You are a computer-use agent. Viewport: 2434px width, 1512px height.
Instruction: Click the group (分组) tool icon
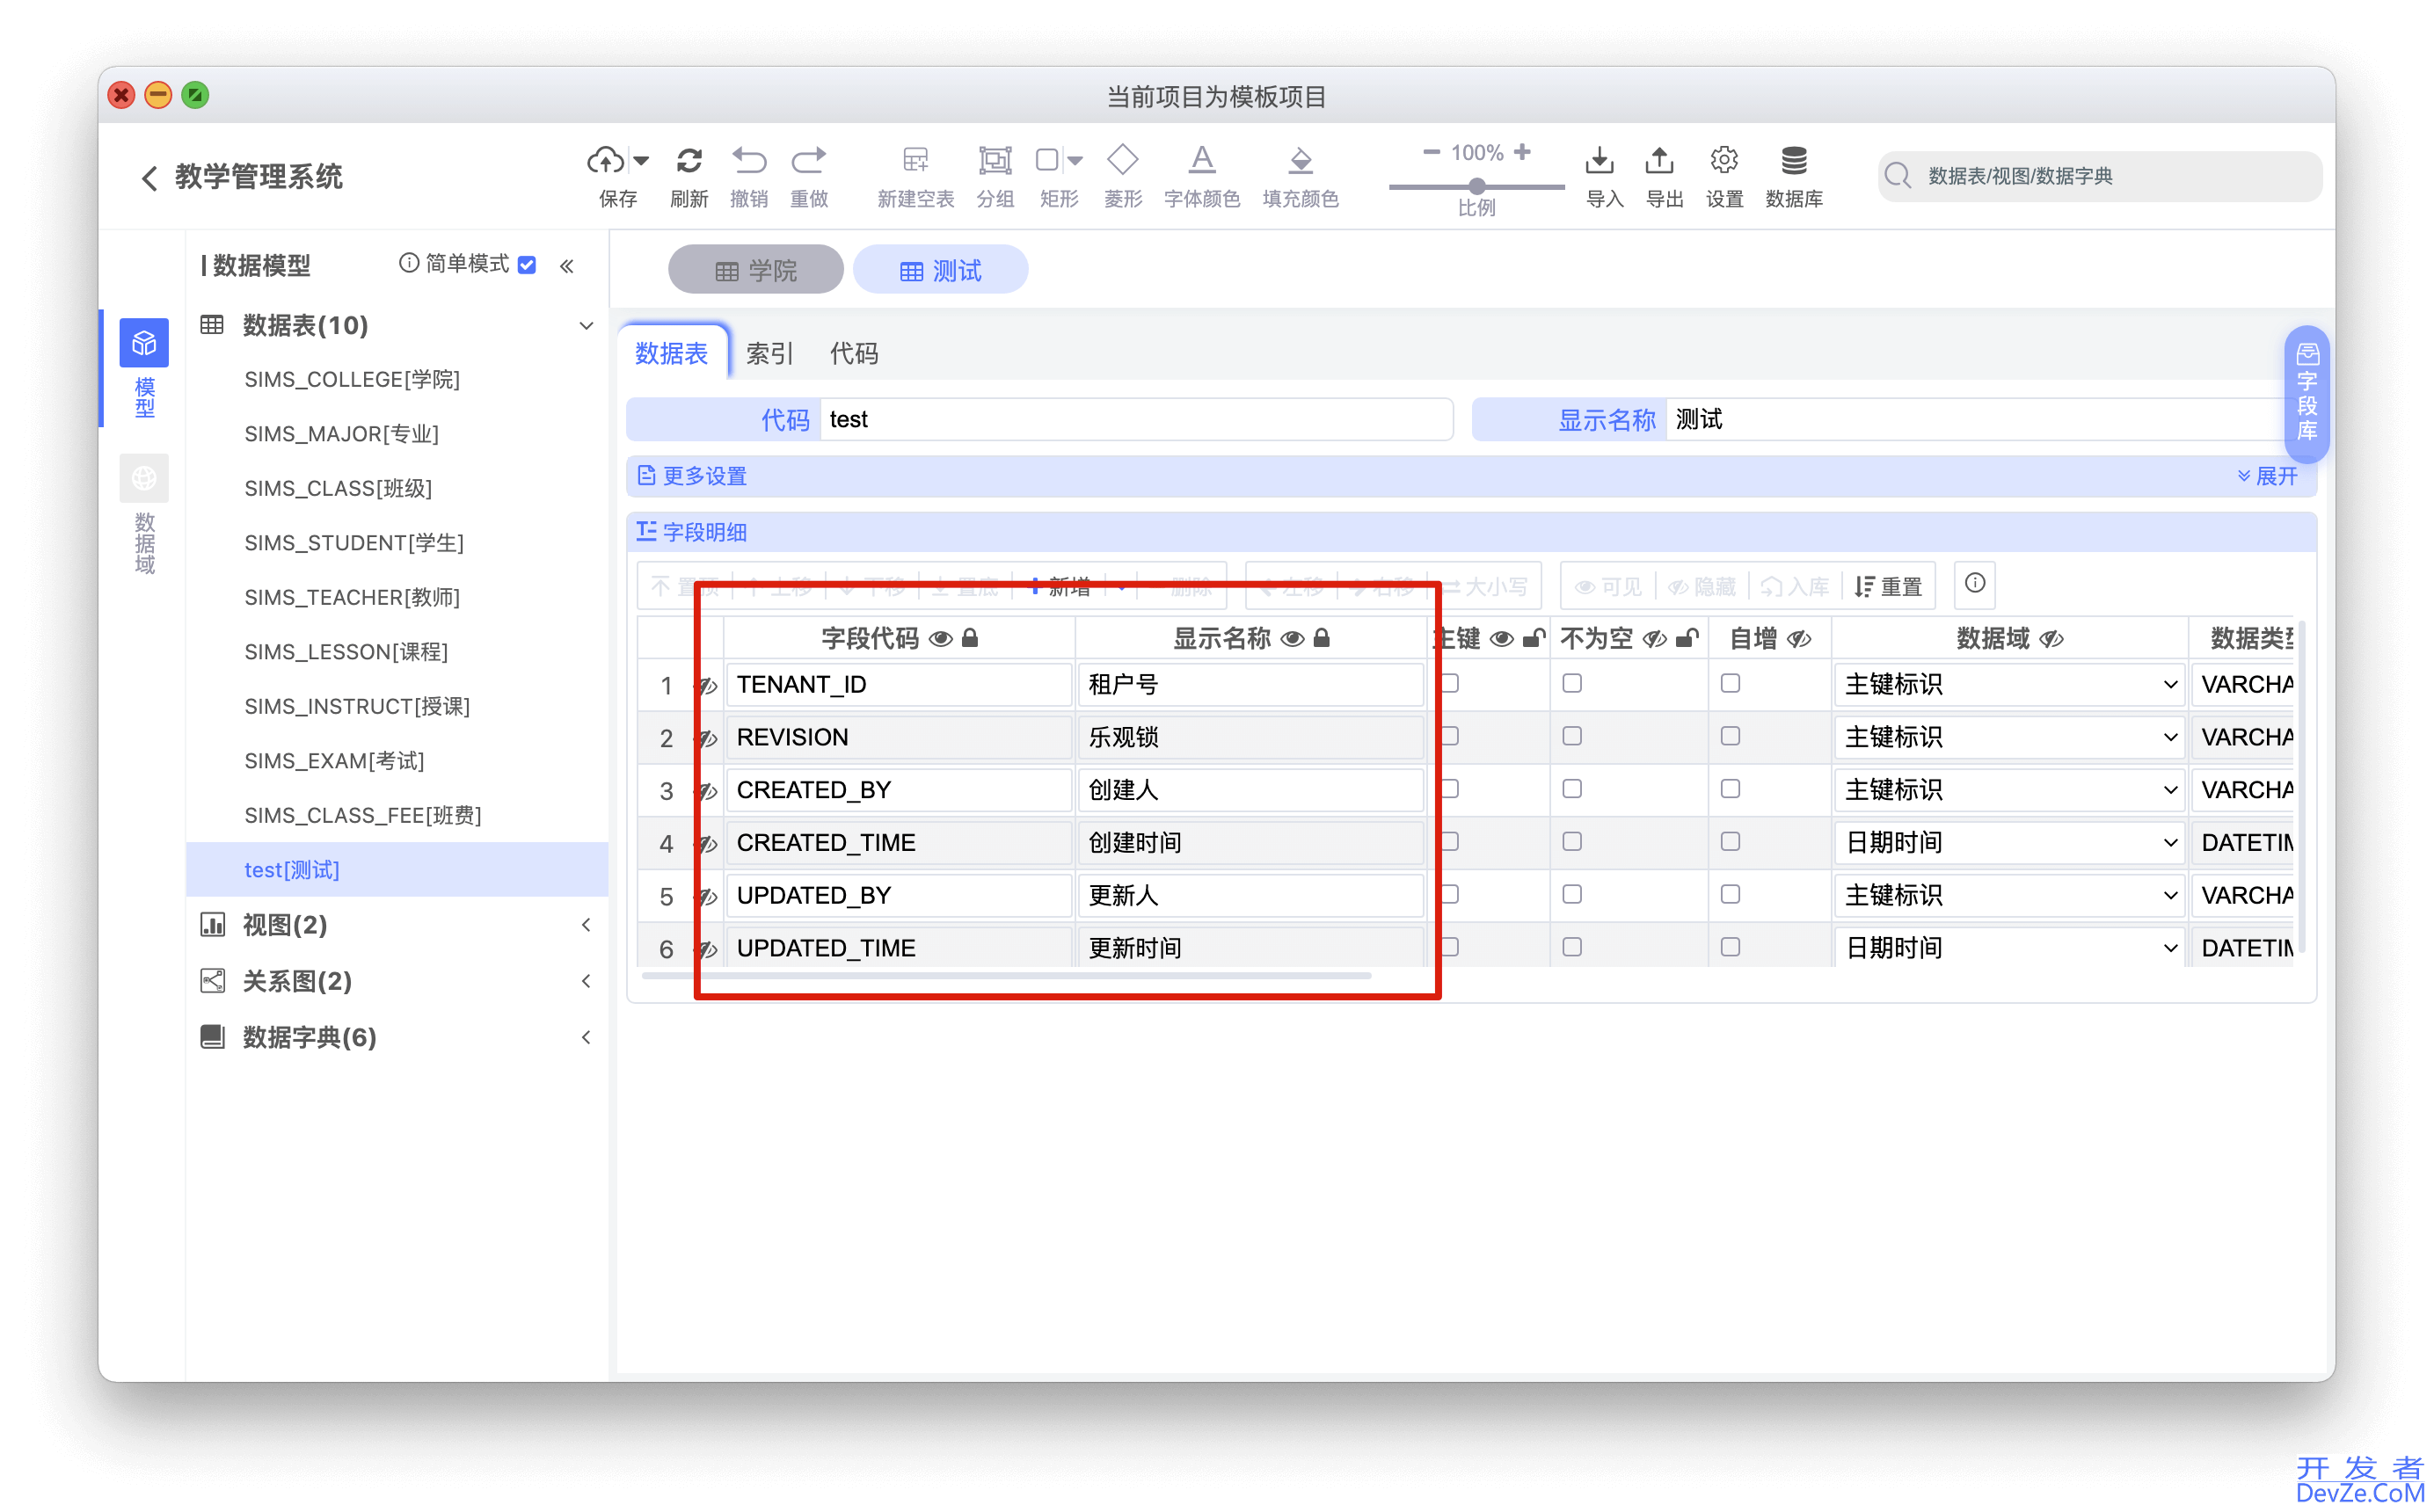(x=995, y=160)
